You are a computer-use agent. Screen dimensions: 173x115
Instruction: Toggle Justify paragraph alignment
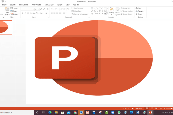(60, 13)
